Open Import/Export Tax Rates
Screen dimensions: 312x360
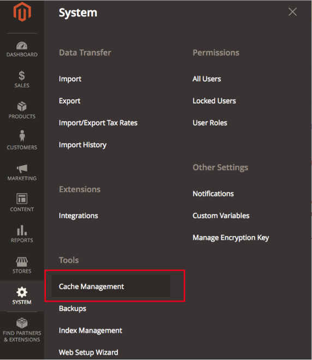(98, 123)
